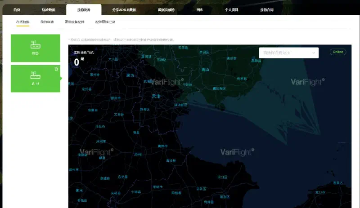
Task: Click the receiver icon on the second device card
Action: pos(36,75)
